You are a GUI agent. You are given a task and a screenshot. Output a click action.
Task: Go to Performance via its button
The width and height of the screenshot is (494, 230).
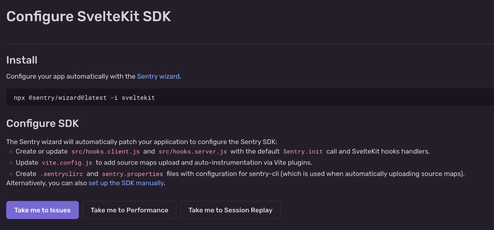pyautogui.click(x=129, y=210)
